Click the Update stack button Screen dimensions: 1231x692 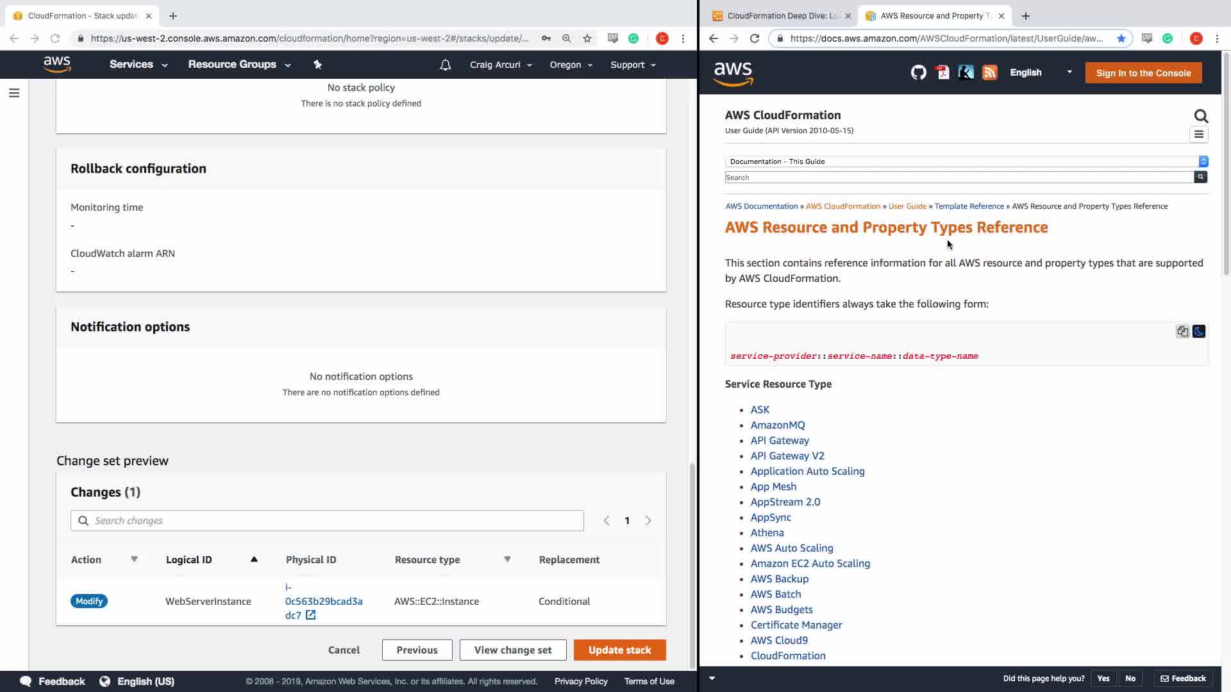[619, 650]
